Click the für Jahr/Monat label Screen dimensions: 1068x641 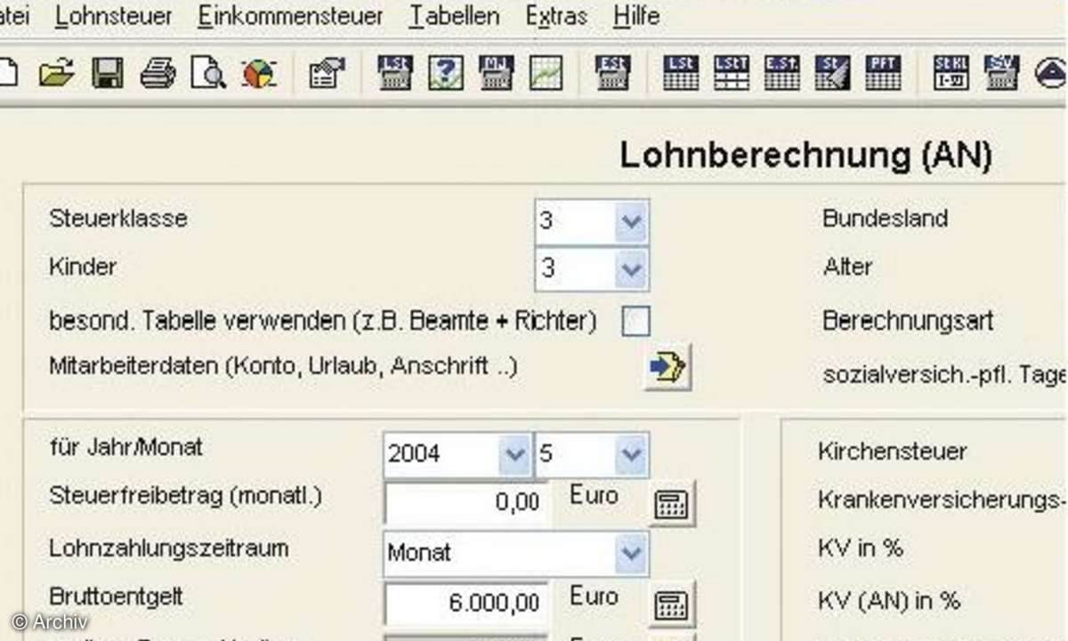tap(125, 446)
